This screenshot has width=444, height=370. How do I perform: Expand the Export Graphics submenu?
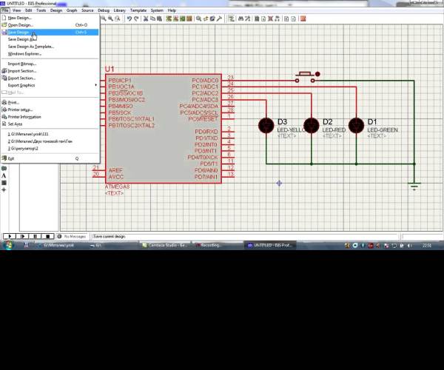[50, 85]
